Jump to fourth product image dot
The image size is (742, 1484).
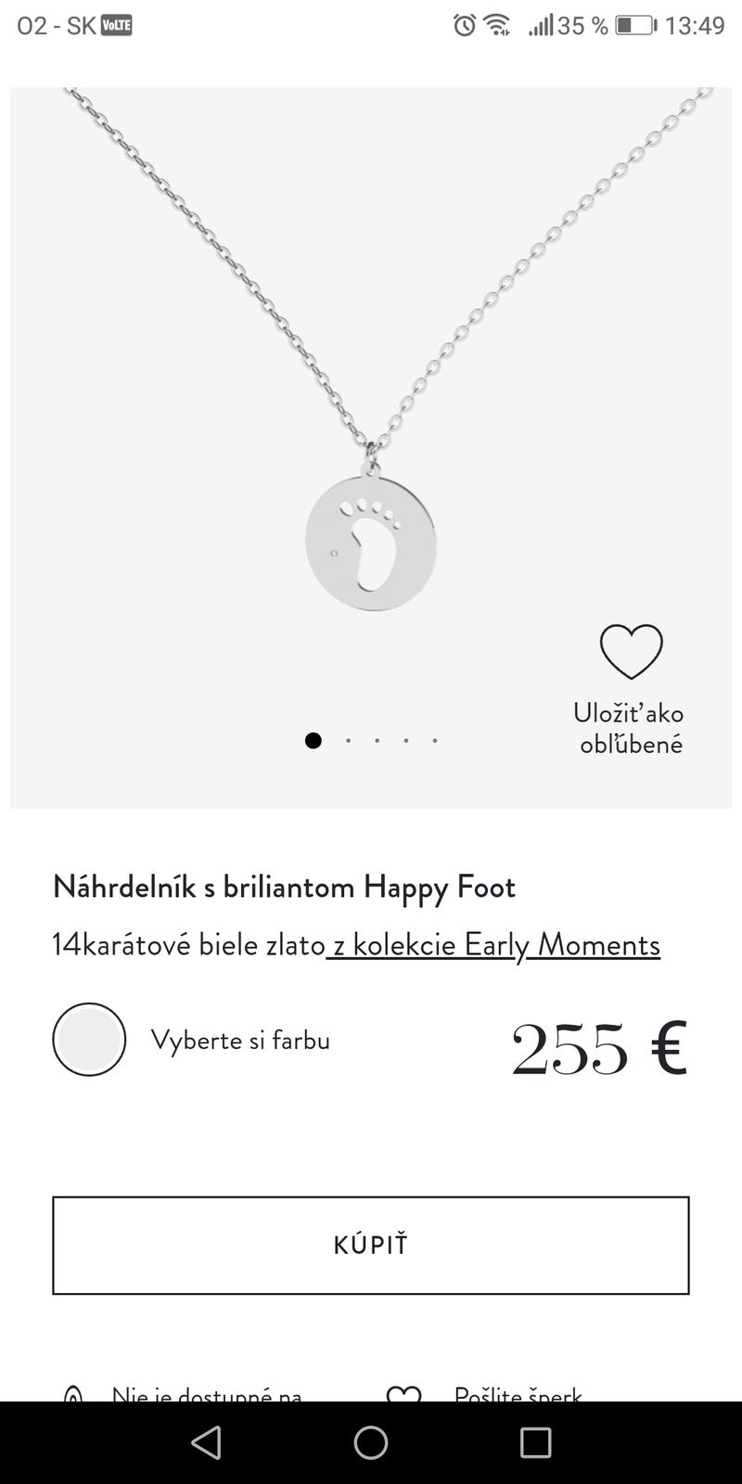405,740
